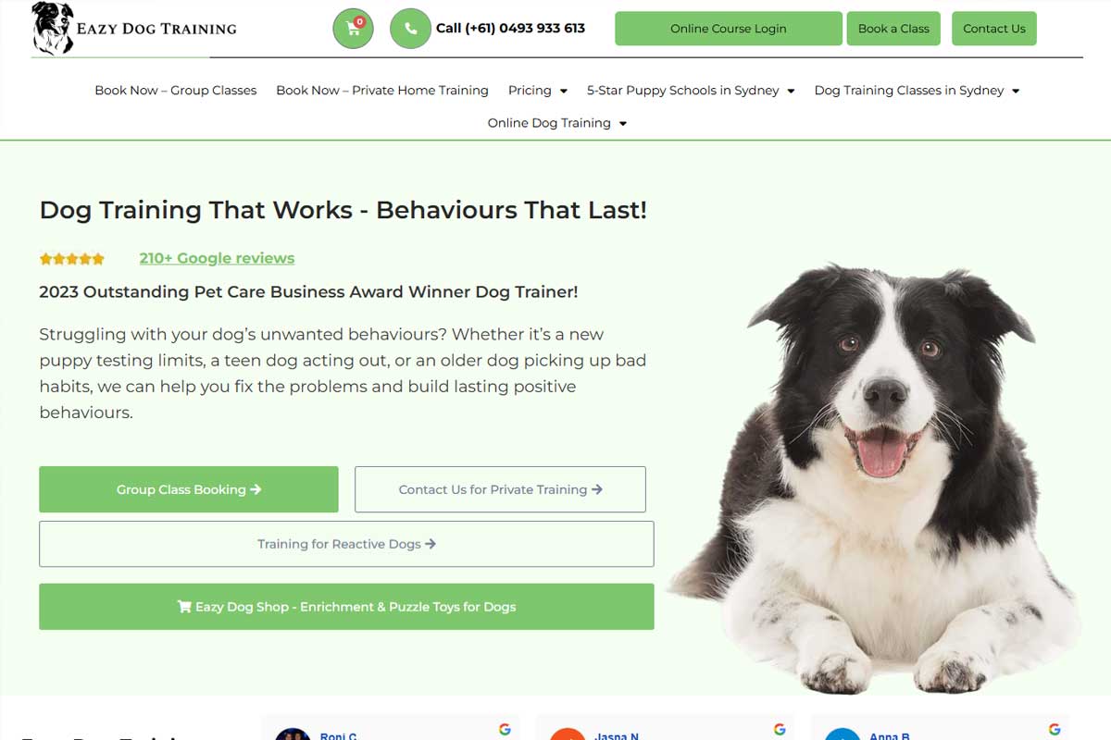Viewport: 1111px width, 740px height.
Task: Click the green phone call icon
Action: click(410, 29)
